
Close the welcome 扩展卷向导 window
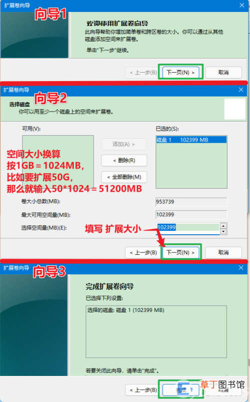pyautogui.click(x=242, y=5)
